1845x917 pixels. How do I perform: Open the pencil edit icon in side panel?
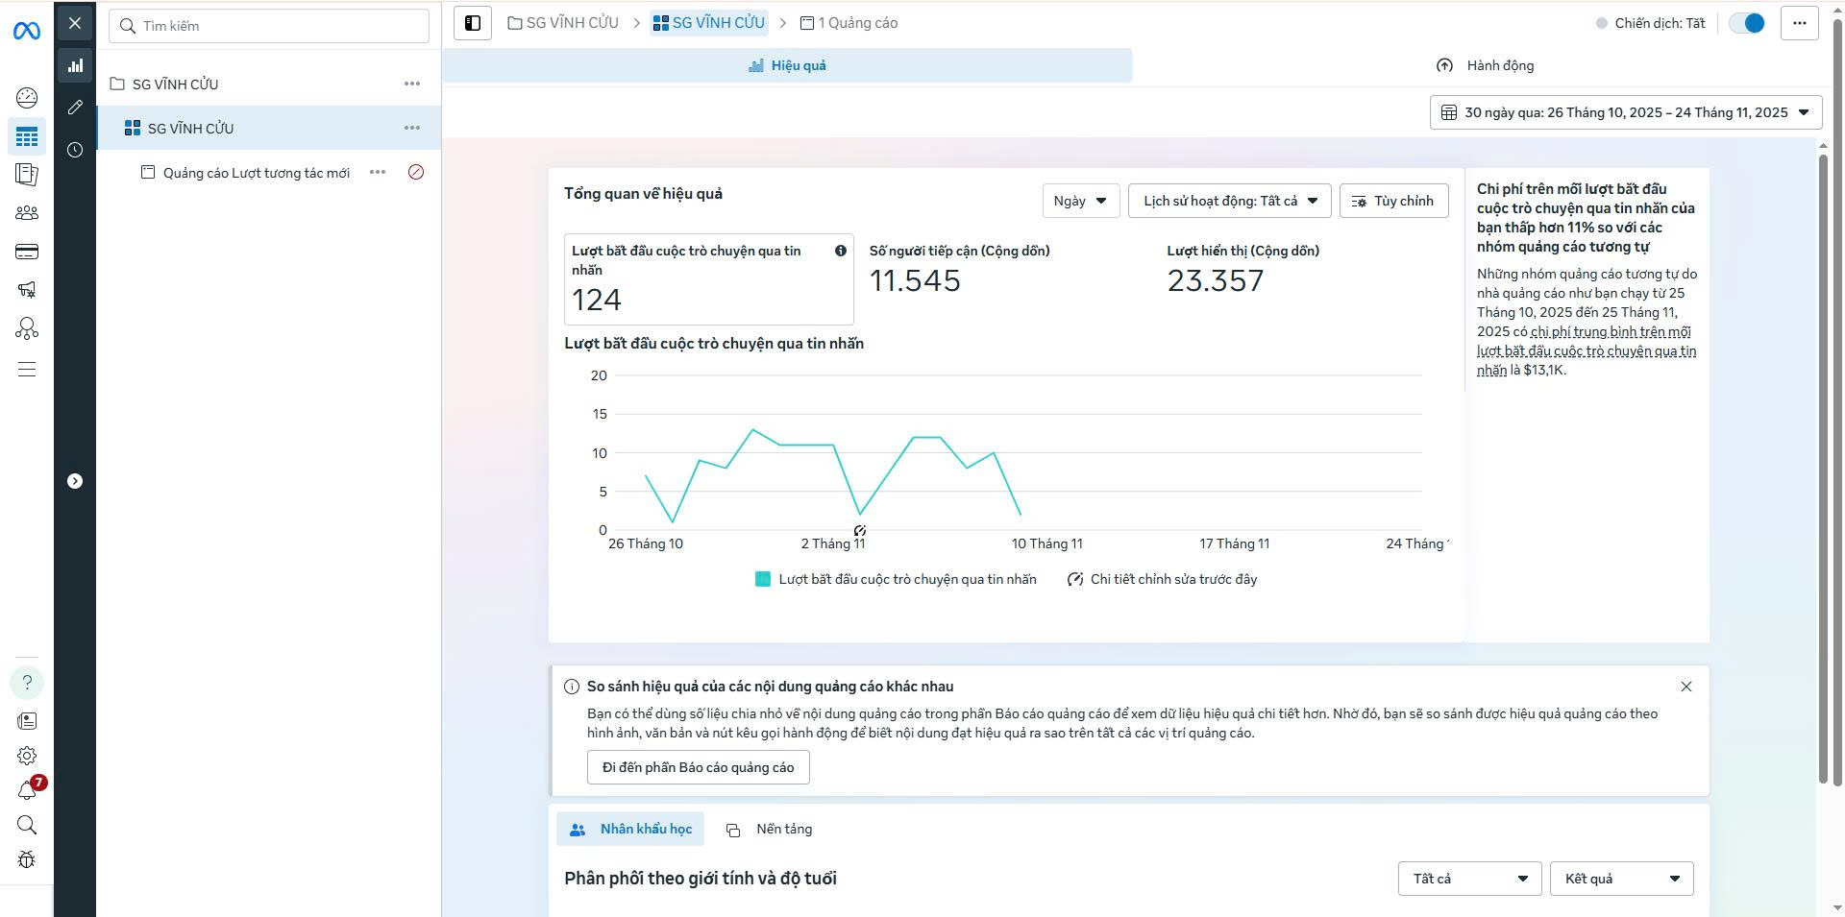(75, 108)
